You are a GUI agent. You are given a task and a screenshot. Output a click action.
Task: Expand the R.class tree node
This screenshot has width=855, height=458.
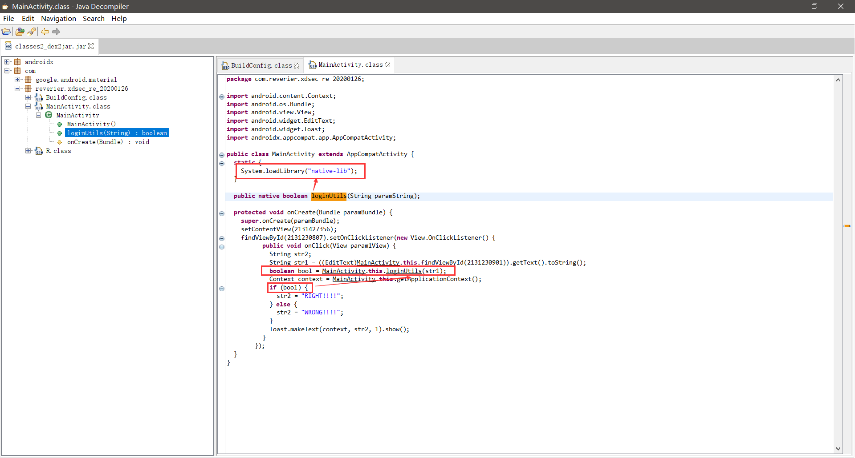coord(28,151)
